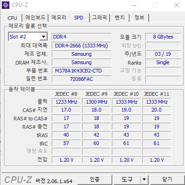The width and height of the screenshot is (185, 185).
Task: Click the CAS# latency 20.0 value
Action: 157,110
